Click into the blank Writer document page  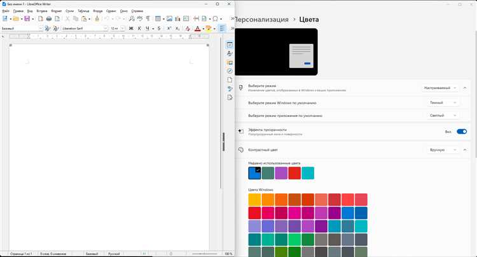[109, 146]
